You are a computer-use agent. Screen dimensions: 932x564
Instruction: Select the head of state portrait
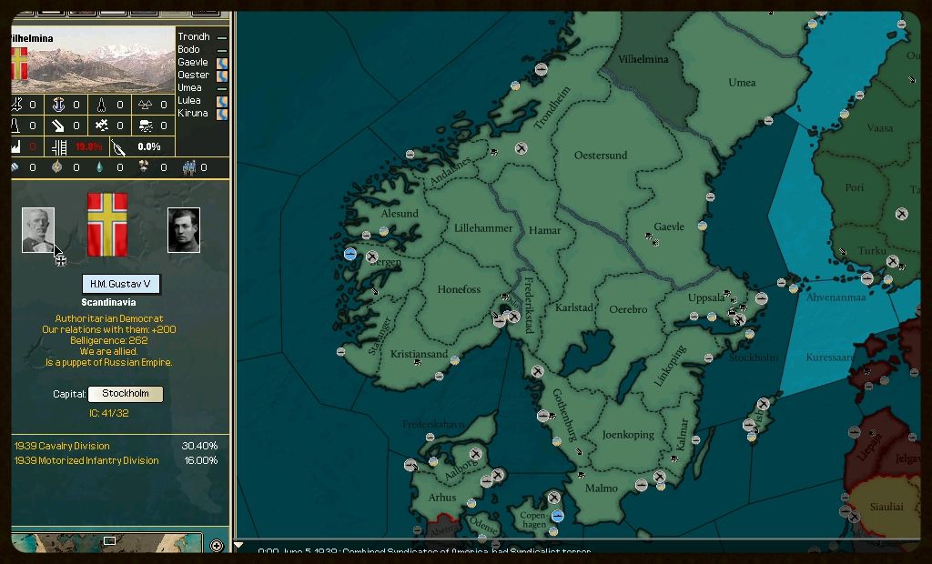point(38,230)
